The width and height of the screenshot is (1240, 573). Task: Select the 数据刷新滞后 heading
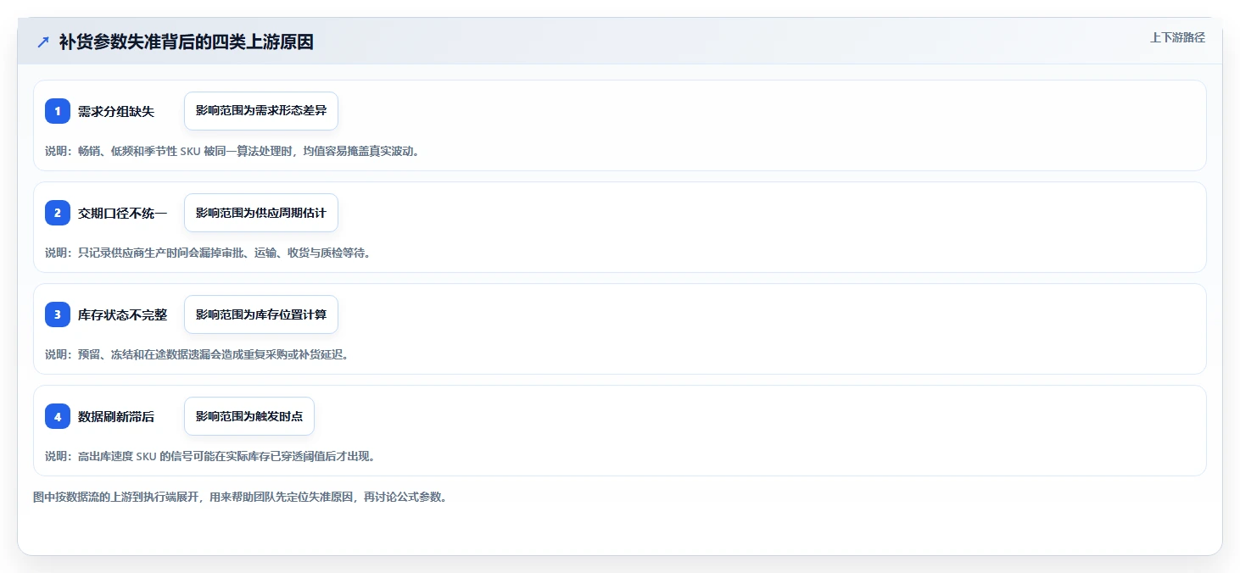click(116, 416)
